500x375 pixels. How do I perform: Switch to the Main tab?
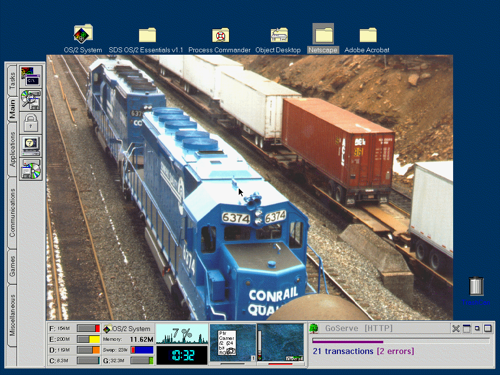coord(12,109)
